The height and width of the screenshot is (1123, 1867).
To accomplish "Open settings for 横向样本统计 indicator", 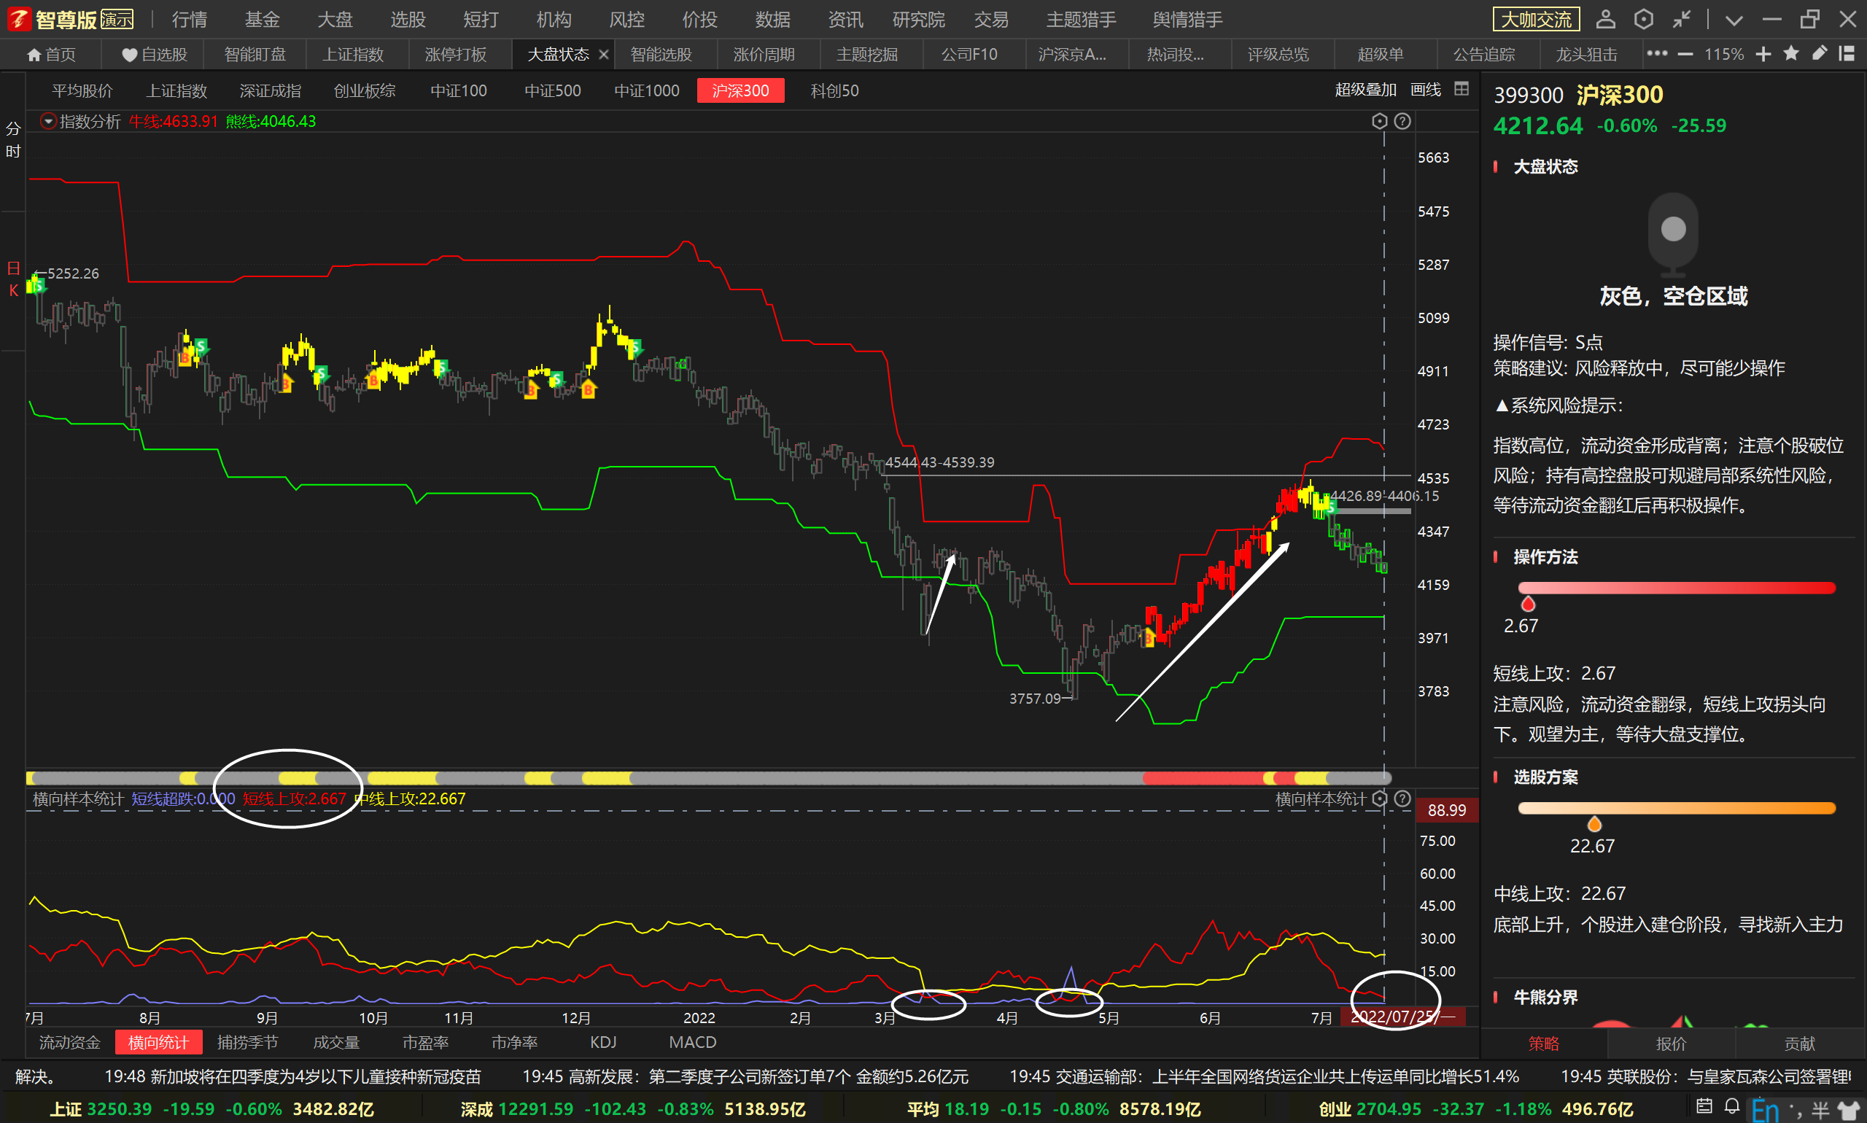I will pos(1379,798).
